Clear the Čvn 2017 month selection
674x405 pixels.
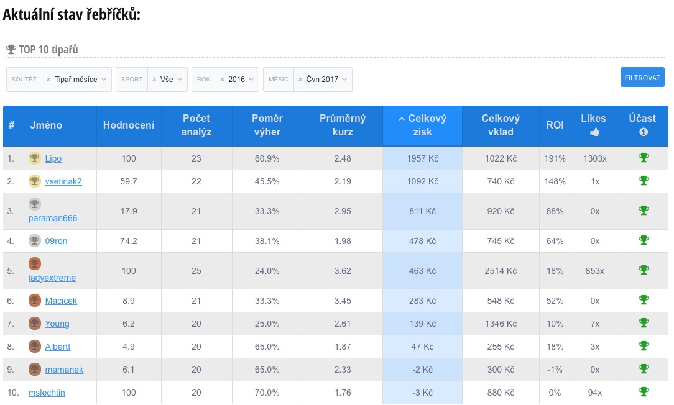tap(300, 80)
